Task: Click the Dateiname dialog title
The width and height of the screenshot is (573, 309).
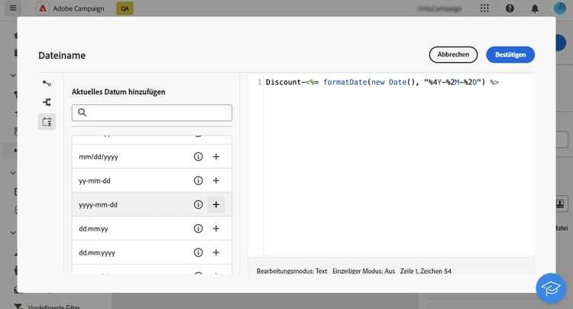Action: tap(62, 55)
